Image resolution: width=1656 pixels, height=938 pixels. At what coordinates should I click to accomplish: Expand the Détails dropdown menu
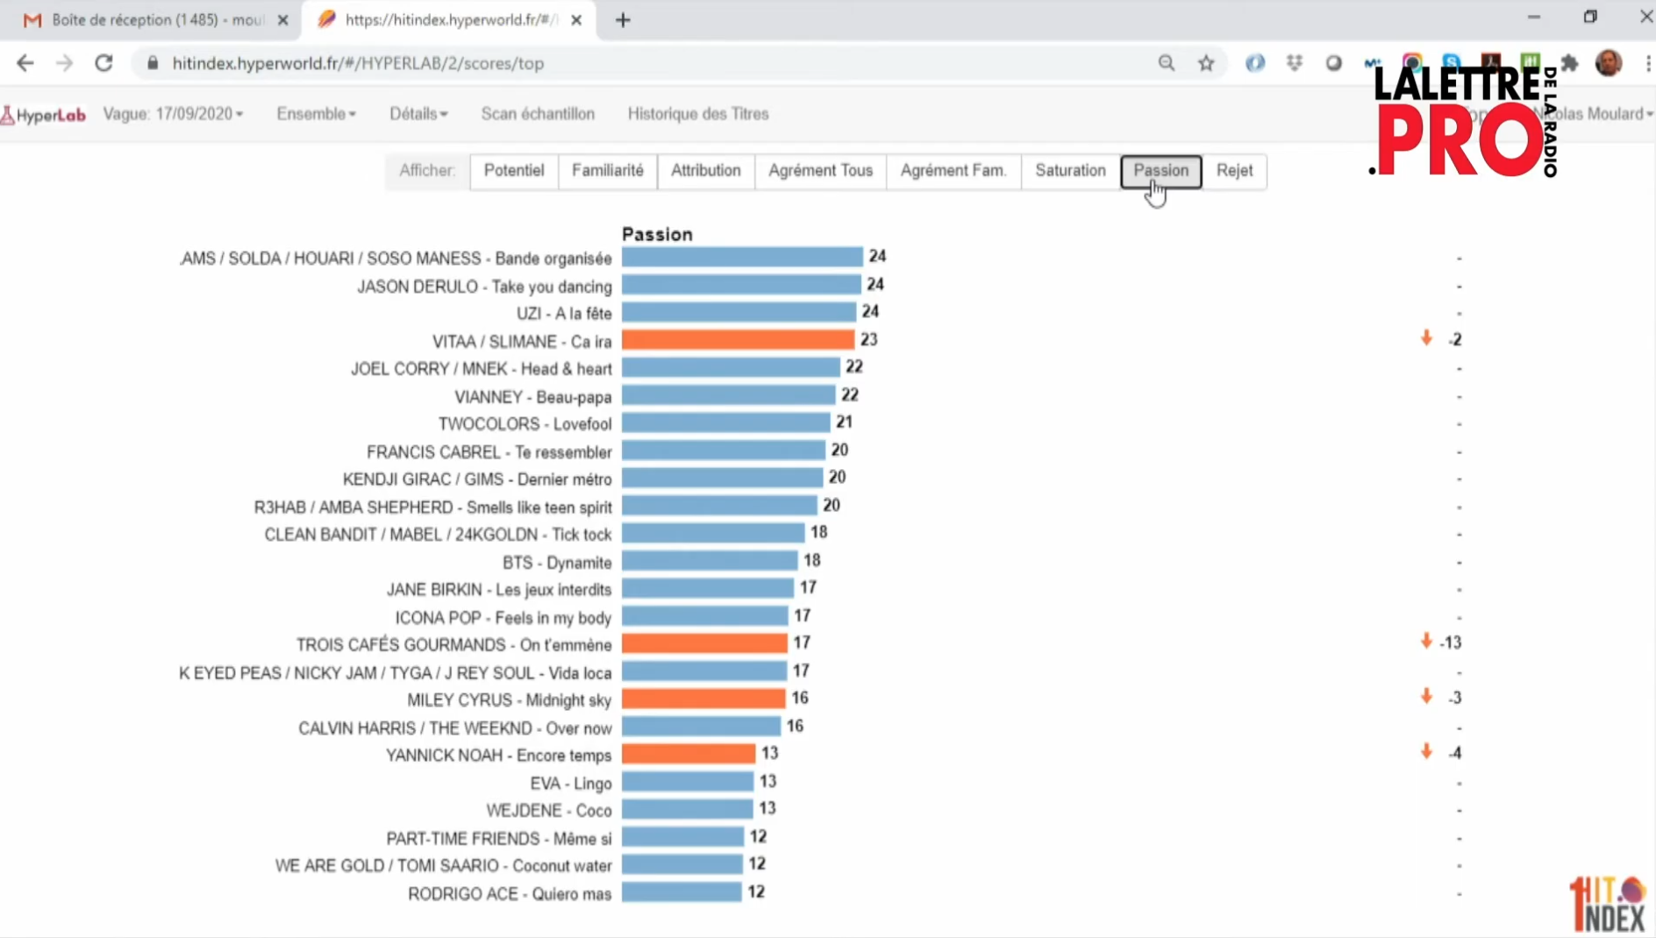tap(418, 114)
